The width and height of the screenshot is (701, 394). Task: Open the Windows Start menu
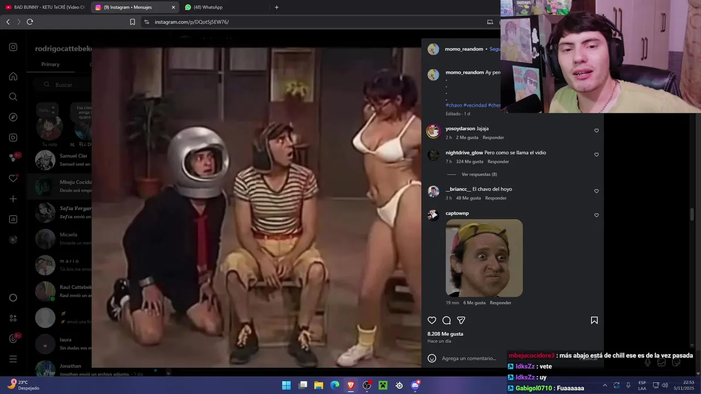[286, 385]
